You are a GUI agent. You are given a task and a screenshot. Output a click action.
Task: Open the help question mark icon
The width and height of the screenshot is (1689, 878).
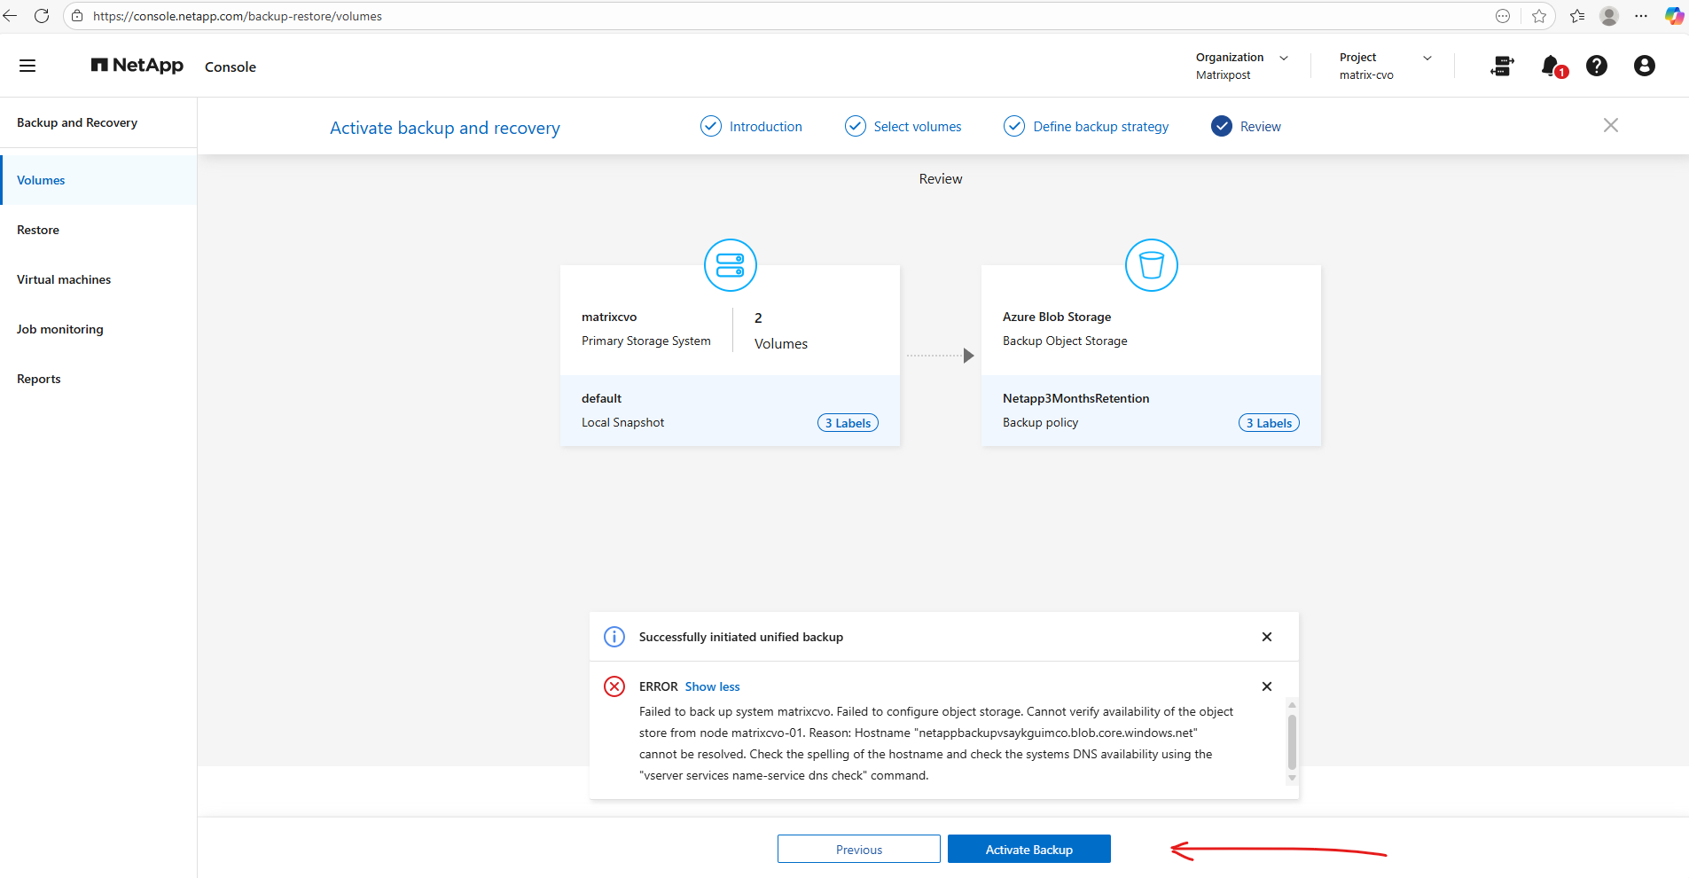(1597, 66)
